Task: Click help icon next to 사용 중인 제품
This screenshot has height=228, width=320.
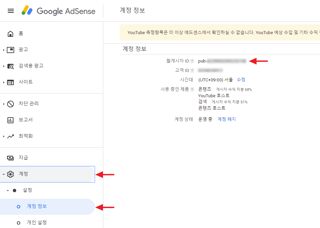Action: 192,90
